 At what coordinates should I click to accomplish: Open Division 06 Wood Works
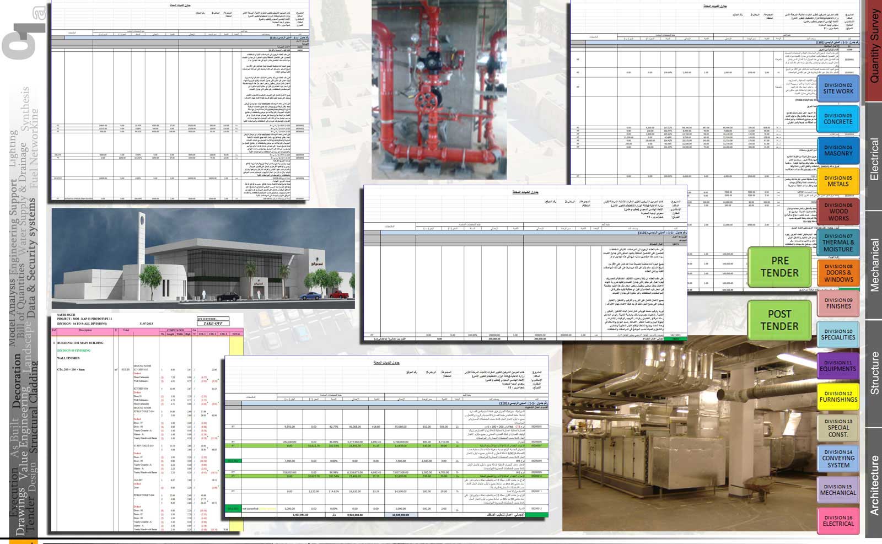pyautogui.click(x=838, y=212)
